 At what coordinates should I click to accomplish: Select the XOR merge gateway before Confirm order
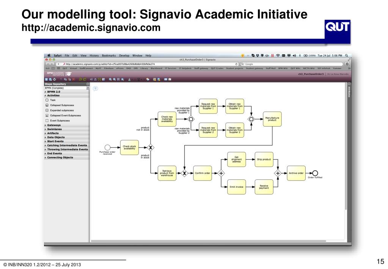[x=184, y=173]
